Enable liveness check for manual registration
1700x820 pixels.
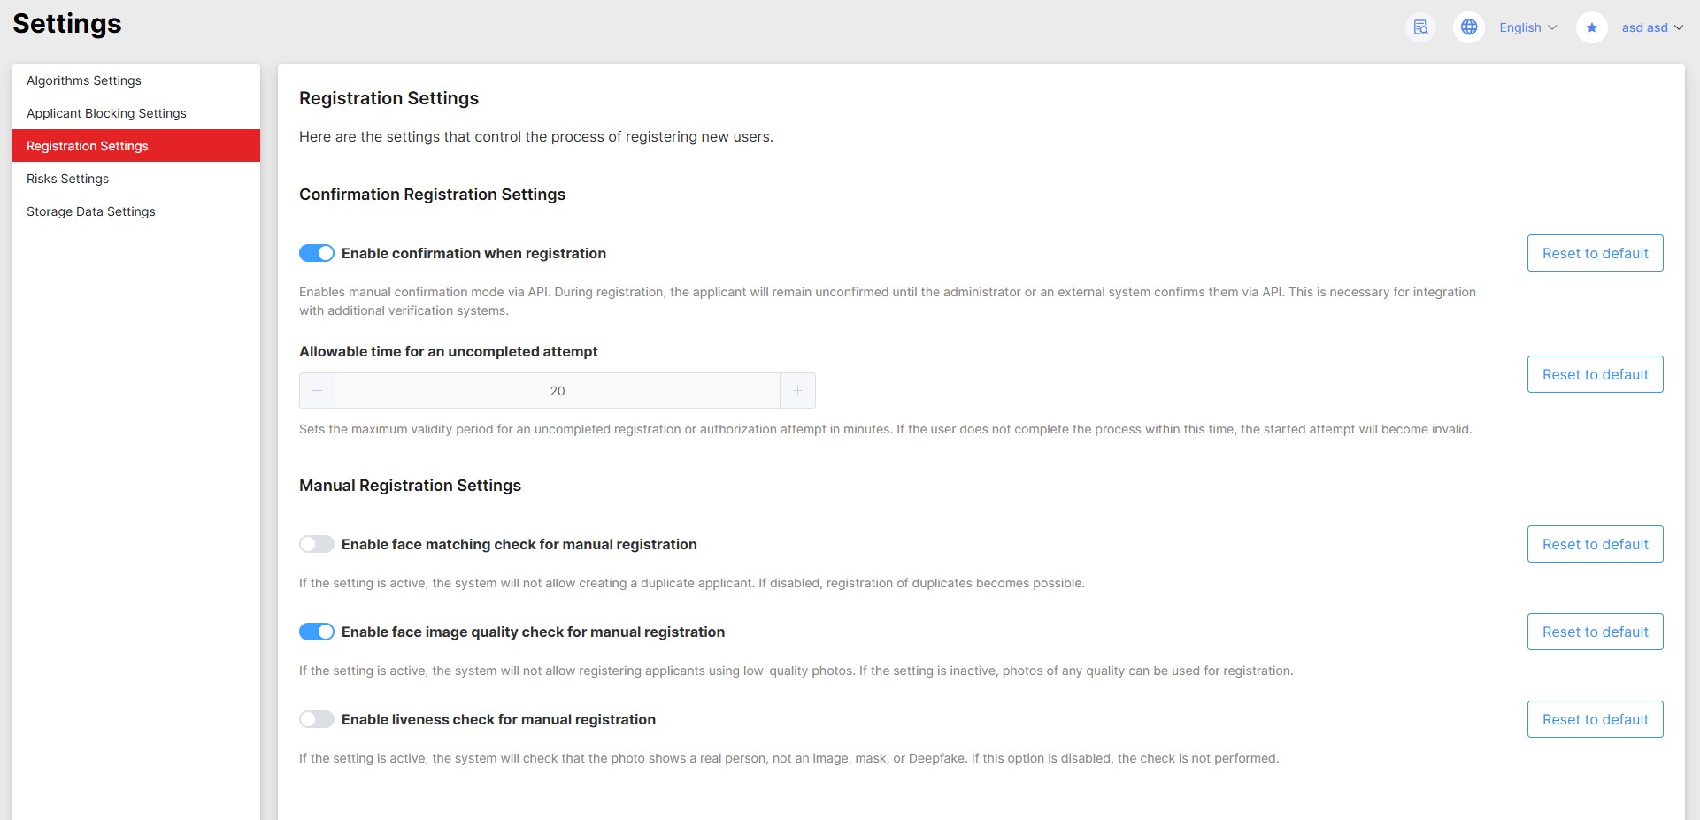(317, 720)
